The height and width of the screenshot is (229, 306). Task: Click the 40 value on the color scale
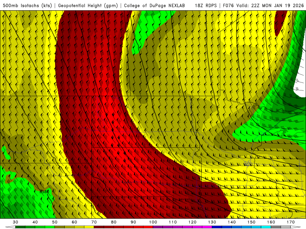35,222
